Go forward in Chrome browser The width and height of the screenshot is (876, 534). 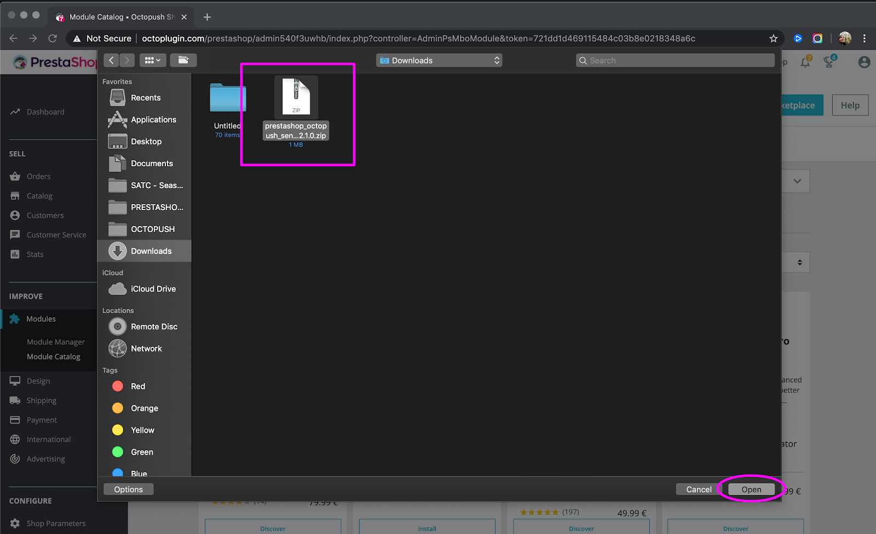[x=33, y=38]
